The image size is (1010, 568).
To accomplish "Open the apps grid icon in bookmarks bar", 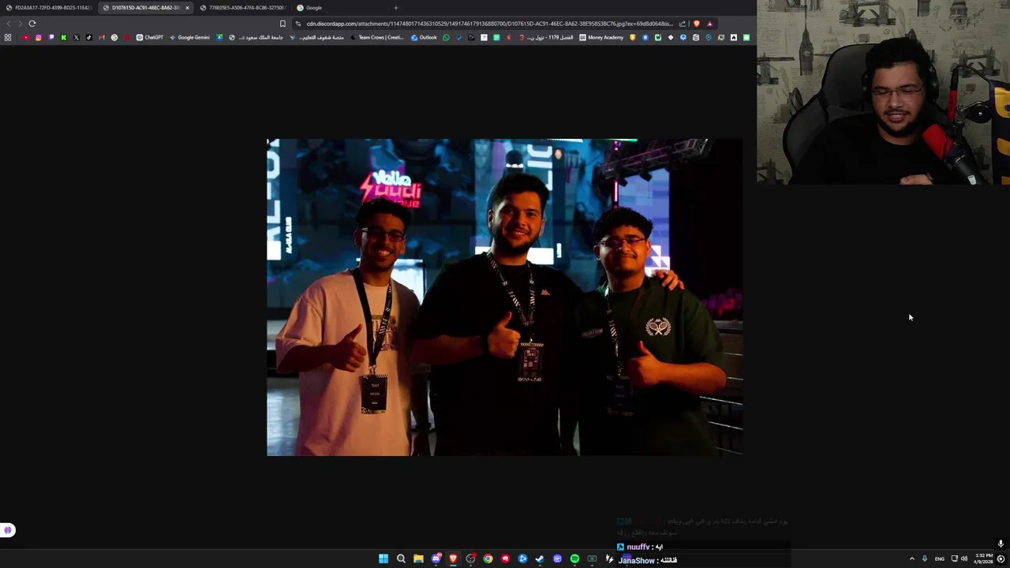I will click(x=8, y=37).
